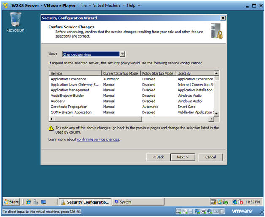
Task: Click the horizontal scroll left arrow
Action: click(51, 119)
